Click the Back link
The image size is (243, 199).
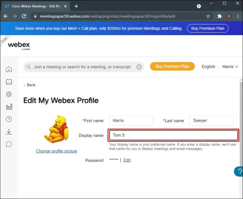tap(30, 85)
